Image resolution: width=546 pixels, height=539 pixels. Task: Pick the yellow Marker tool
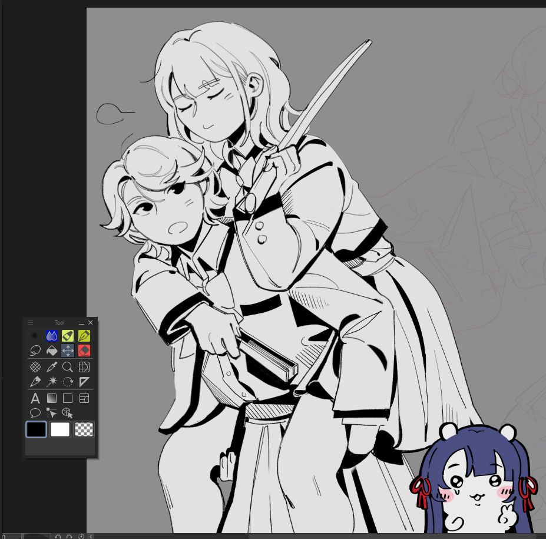pyautogui.click(x=68, y=336)
